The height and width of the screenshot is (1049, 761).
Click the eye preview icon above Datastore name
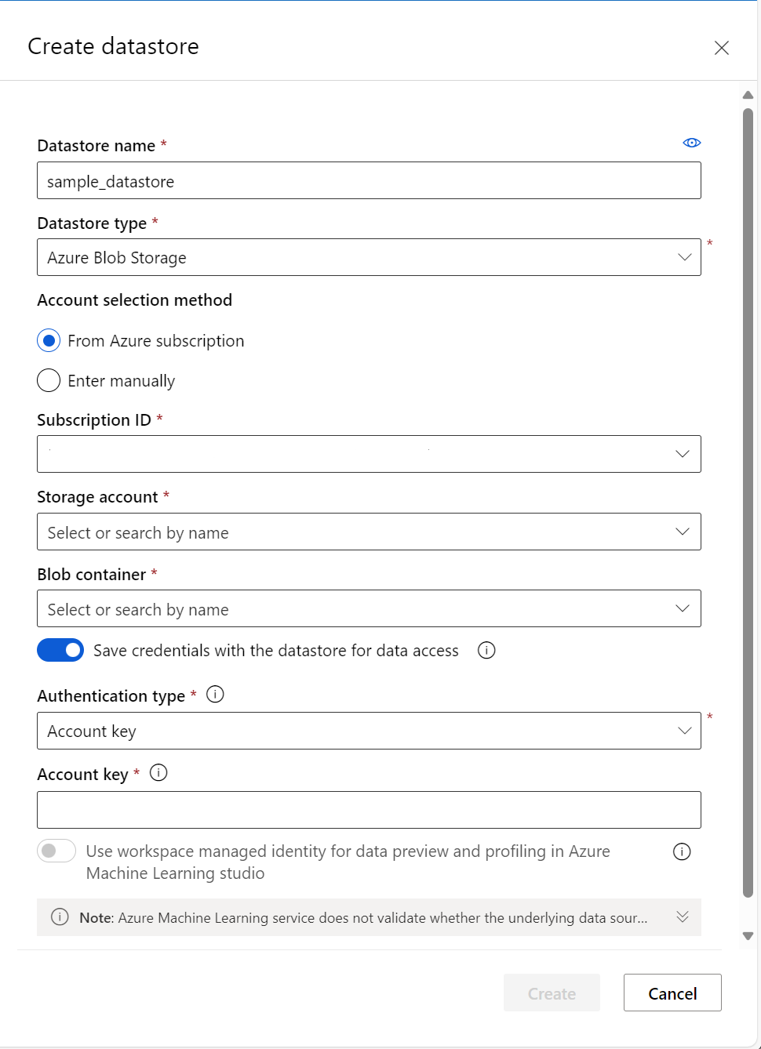pos(691,143)
